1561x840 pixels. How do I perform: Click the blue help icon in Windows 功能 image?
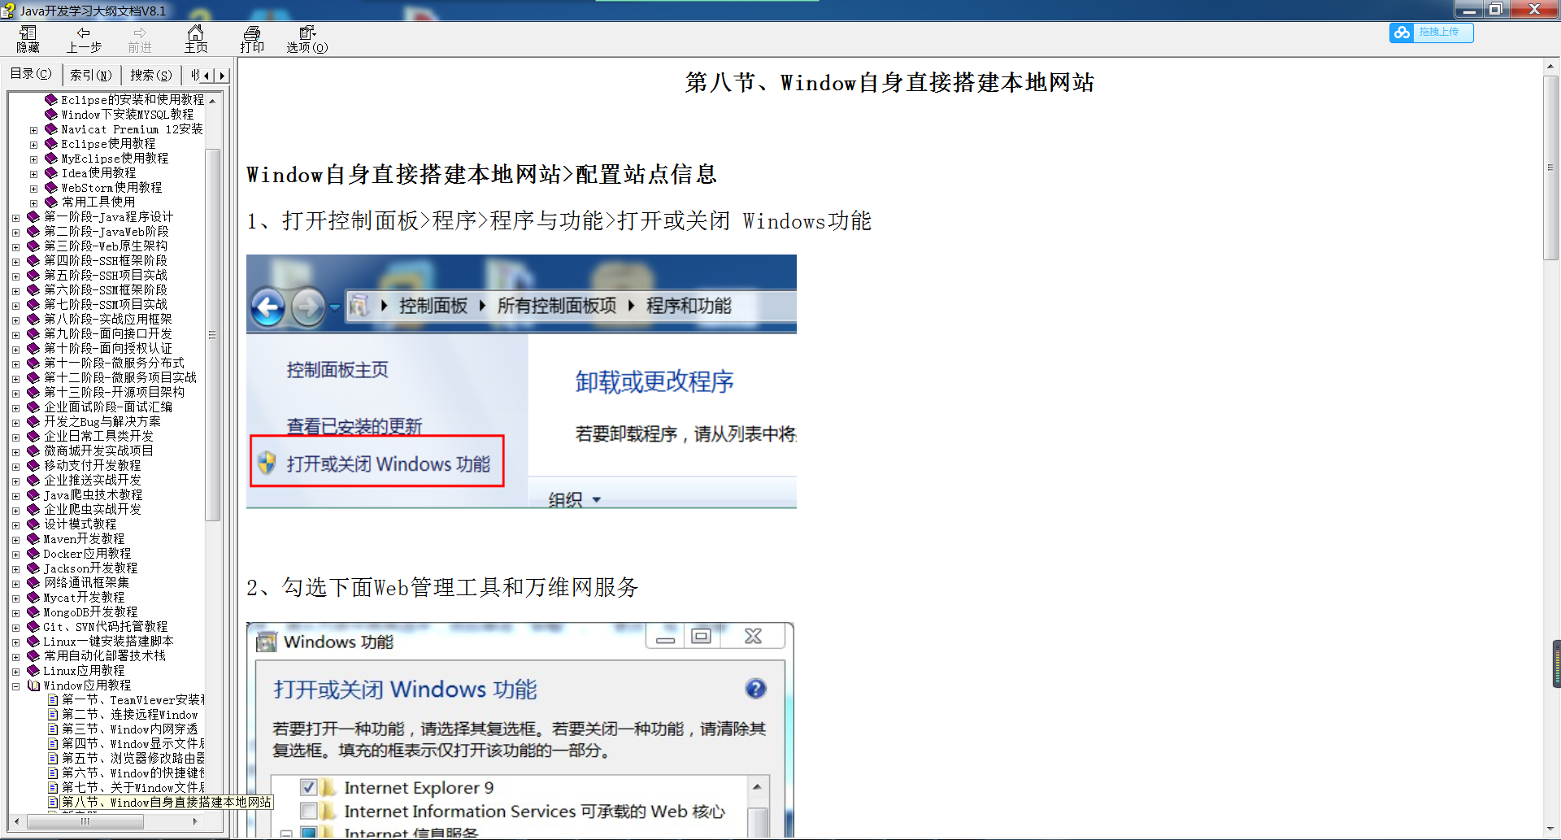(x=755, y=689)
